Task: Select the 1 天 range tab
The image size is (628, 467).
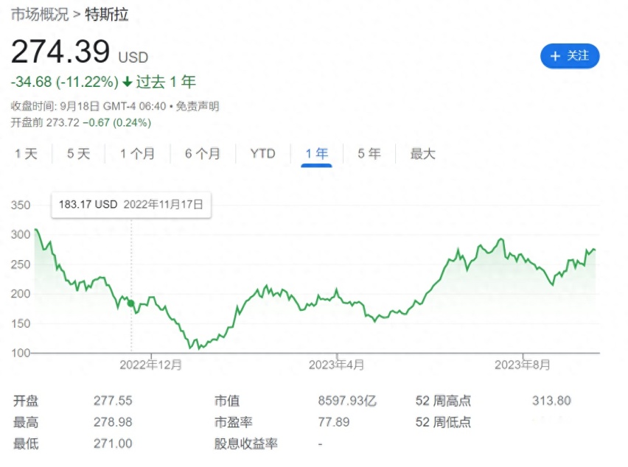Action: (x=26, y=154)
